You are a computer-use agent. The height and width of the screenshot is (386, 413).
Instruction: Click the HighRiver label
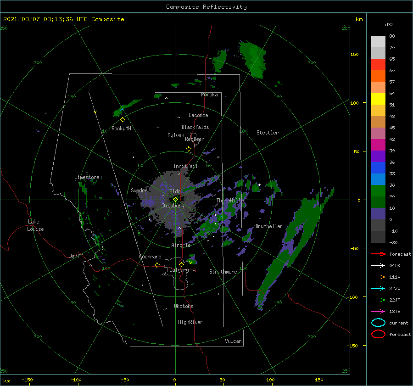coord(190,322)
